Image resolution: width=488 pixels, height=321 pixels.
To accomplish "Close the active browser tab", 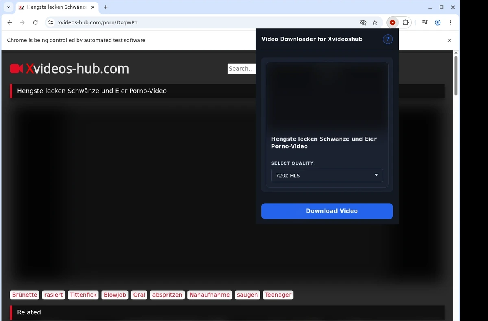I will point(93,7).
